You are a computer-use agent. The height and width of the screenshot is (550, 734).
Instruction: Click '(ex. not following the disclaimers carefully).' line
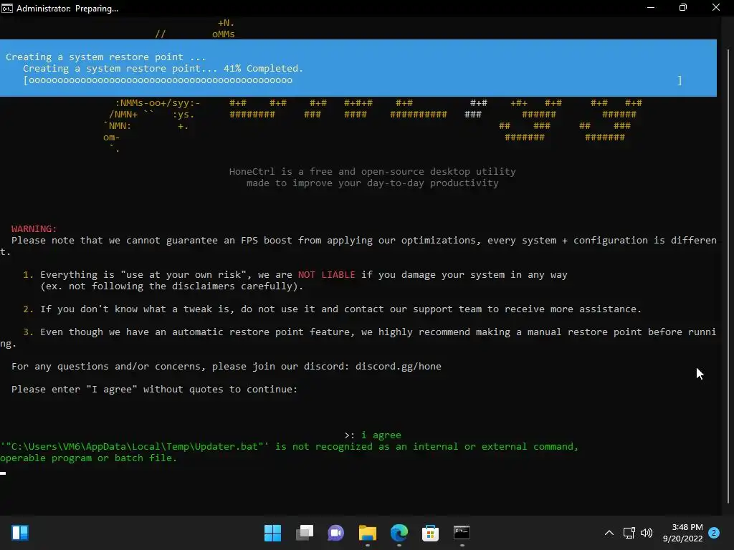pyautogui.click(x=172, y=286)
